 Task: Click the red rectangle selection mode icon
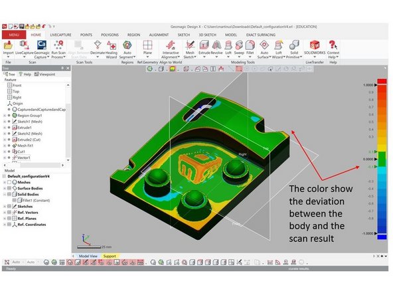[x=239, y=68]
